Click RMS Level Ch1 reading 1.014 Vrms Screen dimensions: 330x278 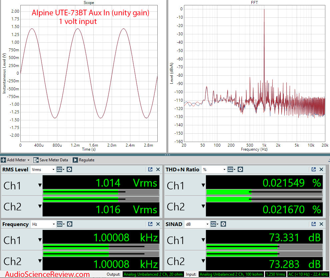click(x=126, y=183)
